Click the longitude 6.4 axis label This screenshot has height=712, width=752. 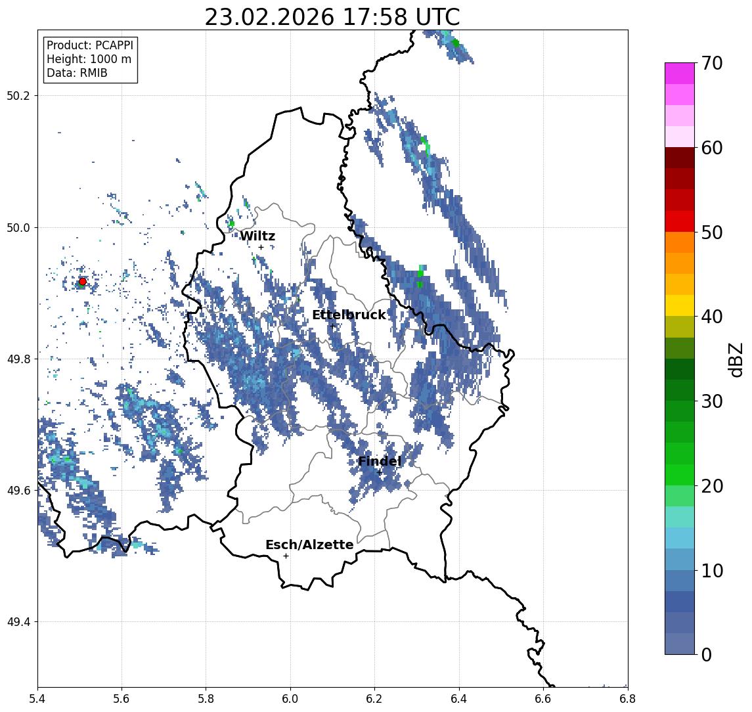pos(459,699)
